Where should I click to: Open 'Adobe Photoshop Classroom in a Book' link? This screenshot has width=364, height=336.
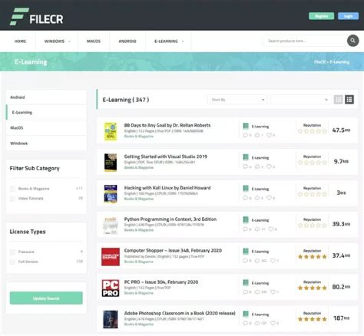[179, 313]
